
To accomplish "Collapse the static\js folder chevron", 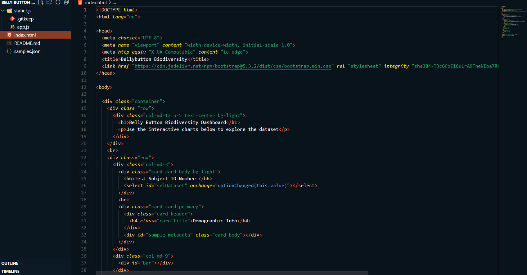I will point(3,11).
